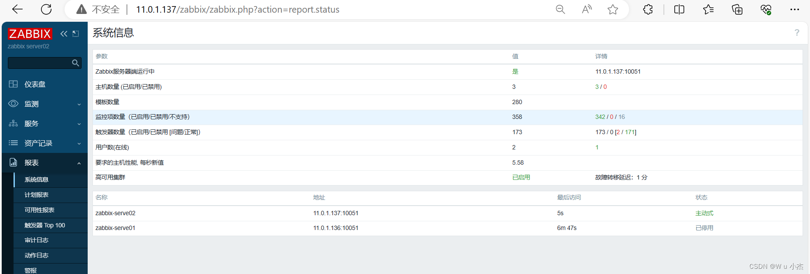Click 已启用 high availability value
This screenshot has width=810, height=274.
[521, 177]
